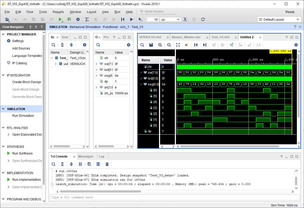The height and width of the screenshot is (208, 304).
Task: Open waveform settings gear
Action: (296, 45)
